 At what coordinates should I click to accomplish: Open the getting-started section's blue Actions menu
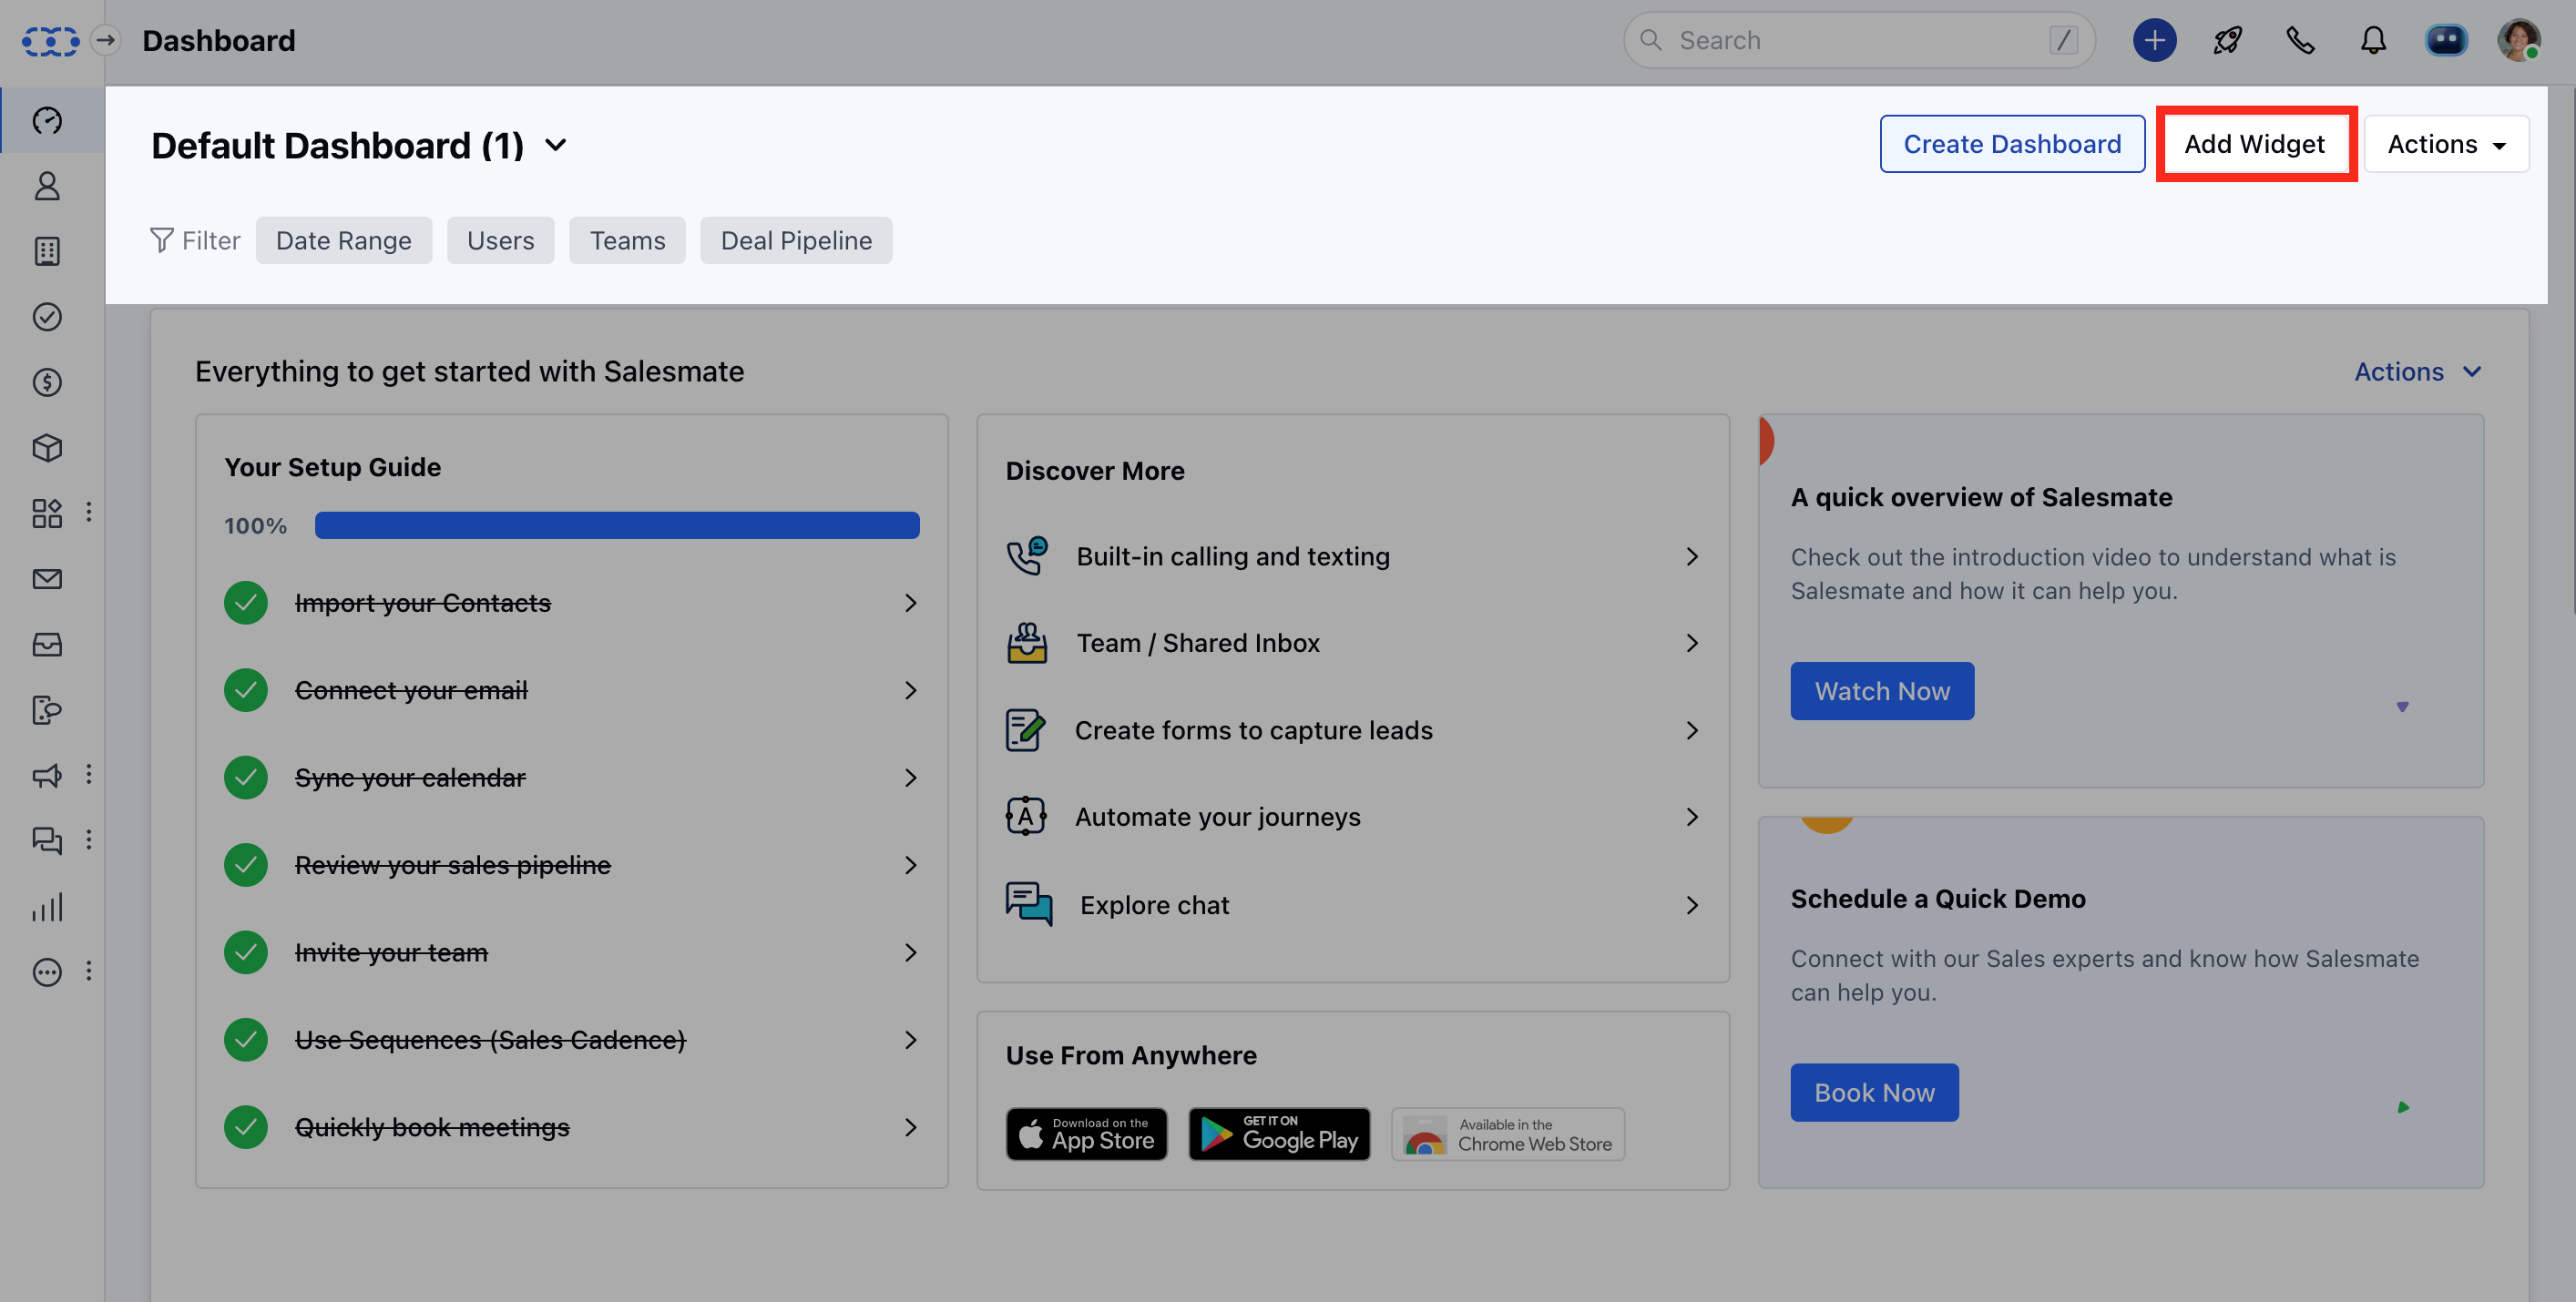pos(2418,371)
